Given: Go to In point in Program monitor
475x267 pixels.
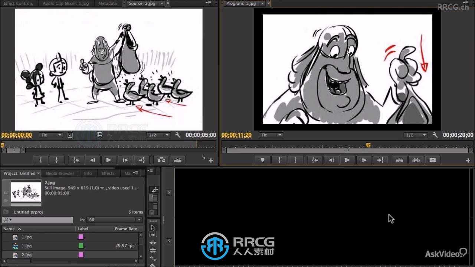Looking at the screenshot, I should 315,160.
